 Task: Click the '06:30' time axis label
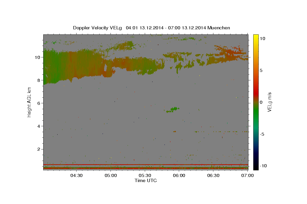(x=213, y=175)
